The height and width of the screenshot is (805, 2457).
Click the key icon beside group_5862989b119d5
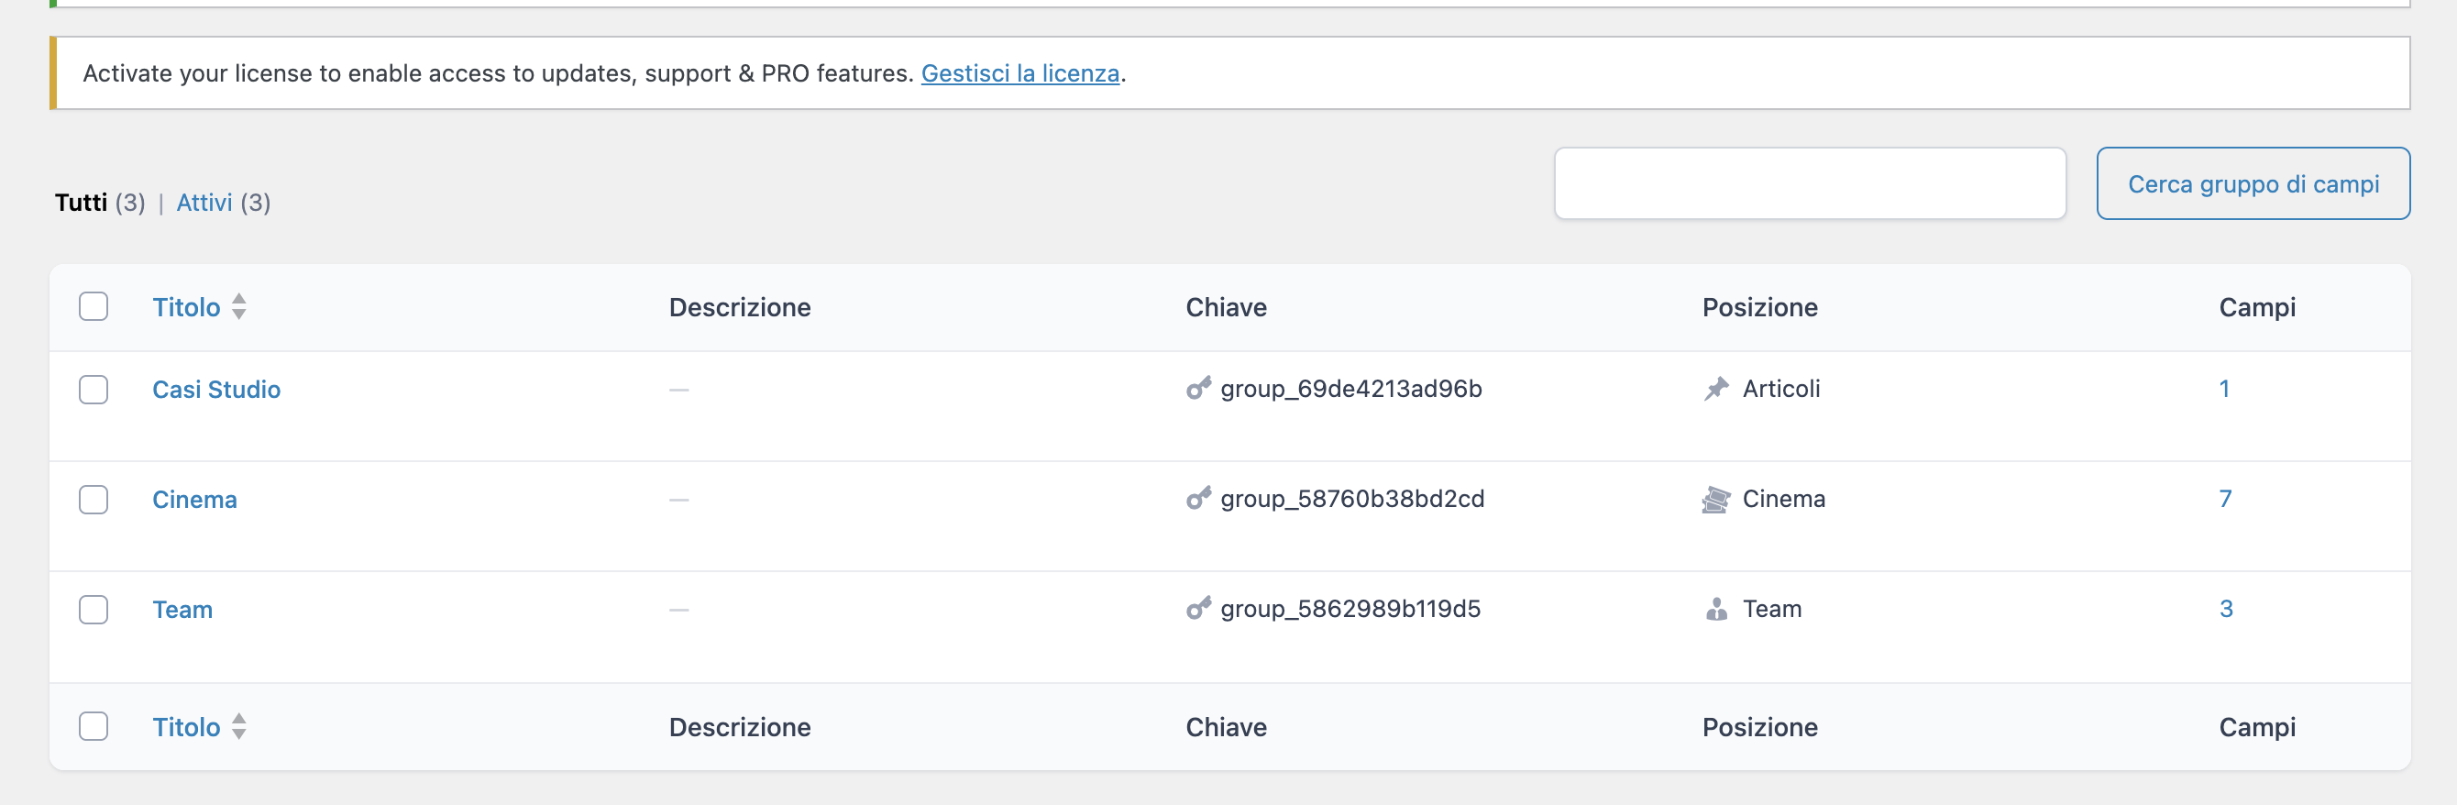click(1198, 609)
